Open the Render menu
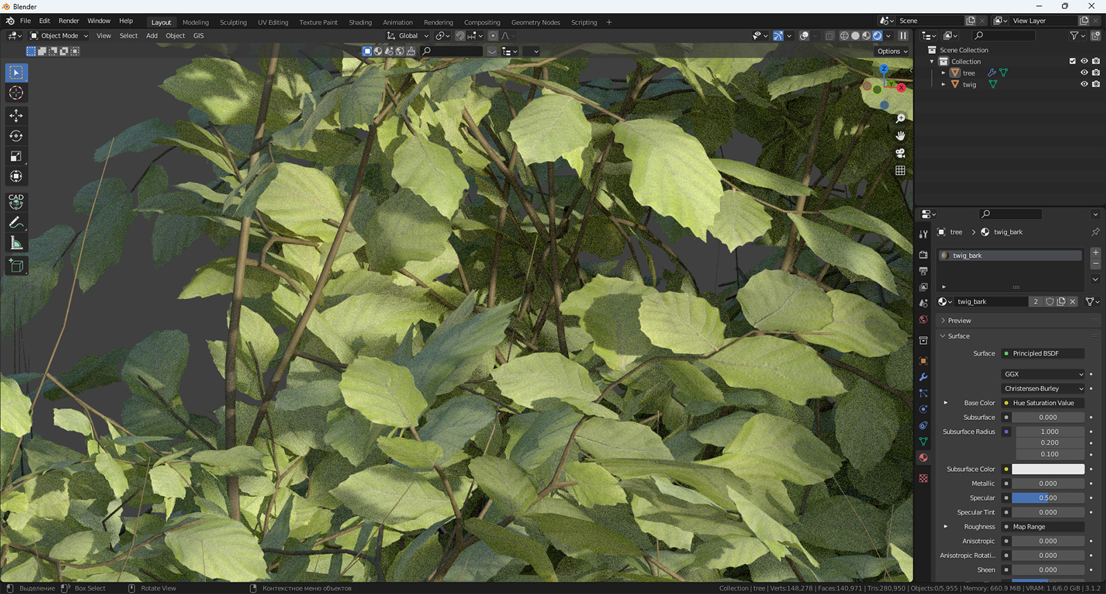Screen dimensions: 1106x594 [x=68, y=21]
